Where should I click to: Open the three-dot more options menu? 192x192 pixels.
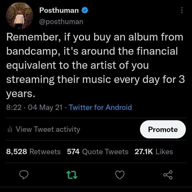coord(182,10)
